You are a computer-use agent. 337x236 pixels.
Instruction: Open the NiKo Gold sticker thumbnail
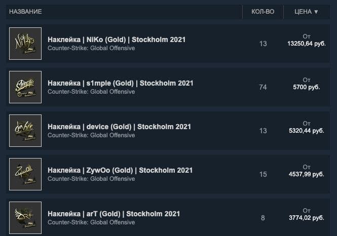pyautogui.click(x=25, y=44)
